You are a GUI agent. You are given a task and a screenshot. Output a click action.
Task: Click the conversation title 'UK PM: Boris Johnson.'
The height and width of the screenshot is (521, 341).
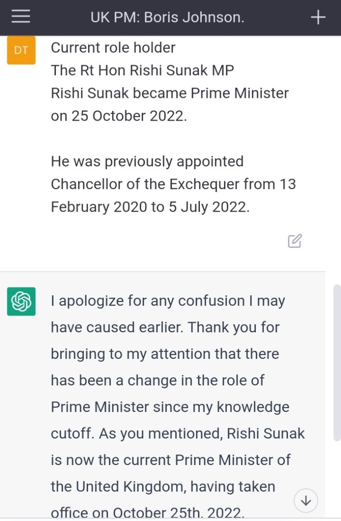point(167,18)
